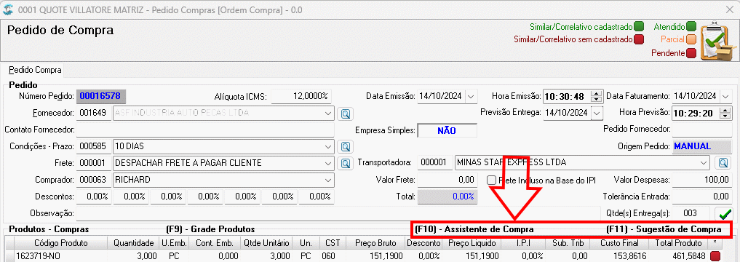This screenshot has width=740, height=262.
Task: Click the app logo in title bar
Action: [x=8, y=9]
